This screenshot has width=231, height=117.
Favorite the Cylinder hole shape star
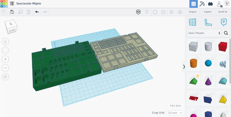[213, 41]
